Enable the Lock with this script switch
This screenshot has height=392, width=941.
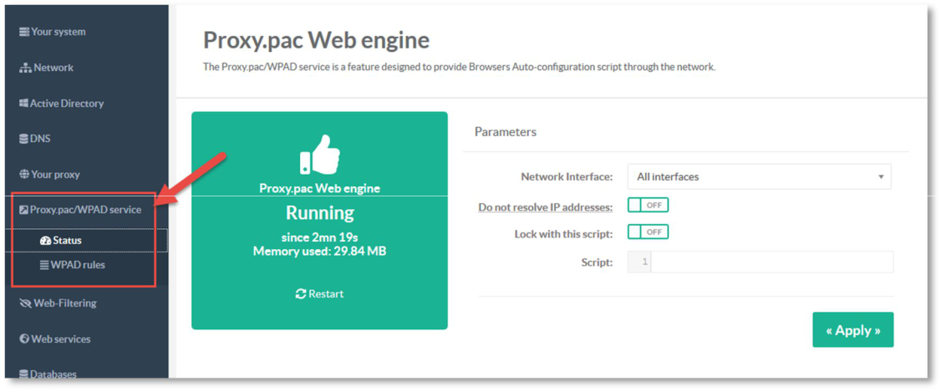click(648, 232)
